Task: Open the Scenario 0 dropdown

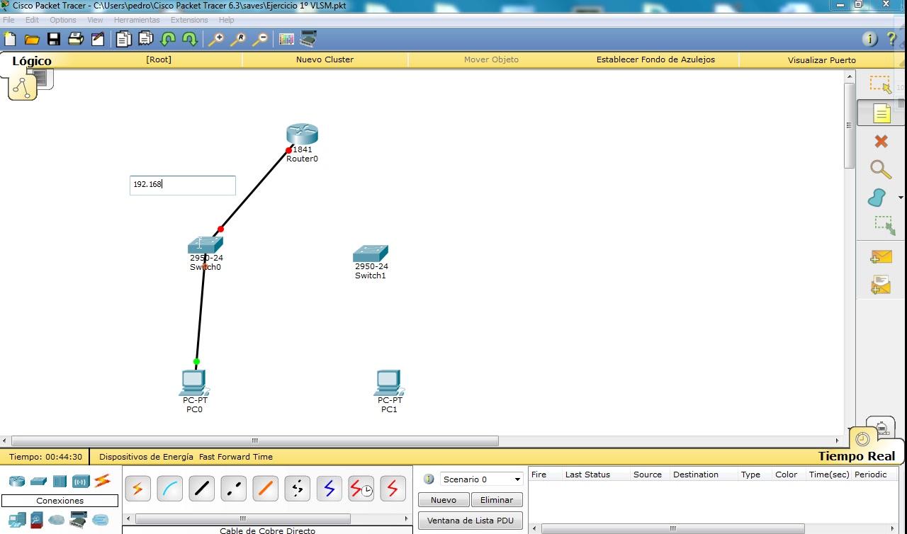Action: pyautogui.click(x=482, y=479)
